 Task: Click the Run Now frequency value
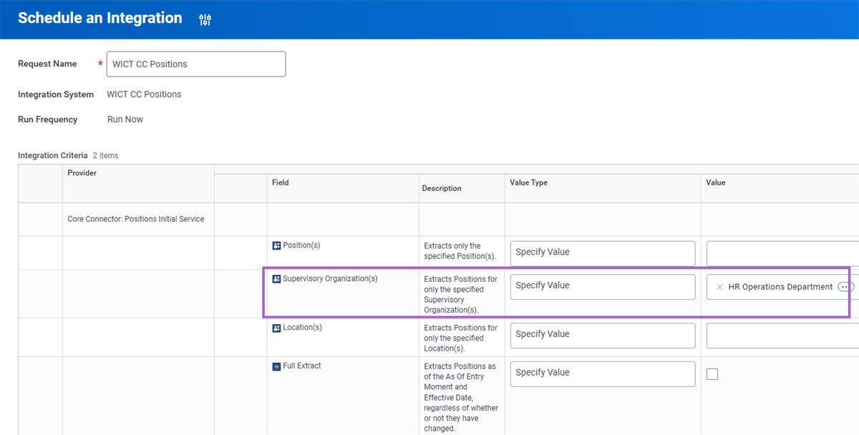click(125, 119)
